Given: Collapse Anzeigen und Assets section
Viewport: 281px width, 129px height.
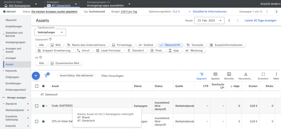Looking at the screenshot, I should coord(4,50).
